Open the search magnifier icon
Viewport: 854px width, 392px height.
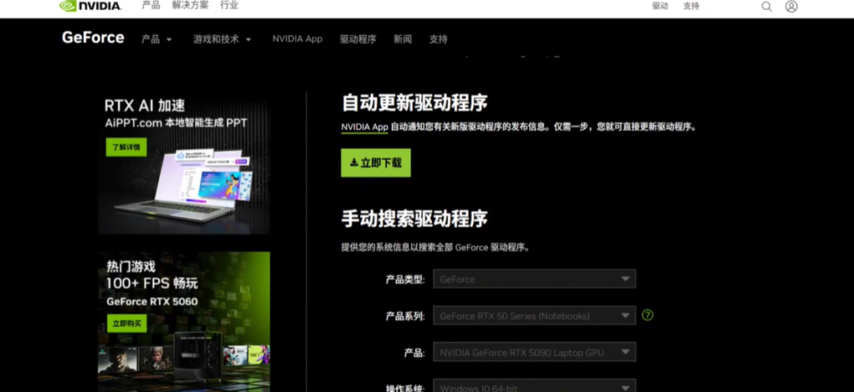pyautogui.click(x=766, y=7)
